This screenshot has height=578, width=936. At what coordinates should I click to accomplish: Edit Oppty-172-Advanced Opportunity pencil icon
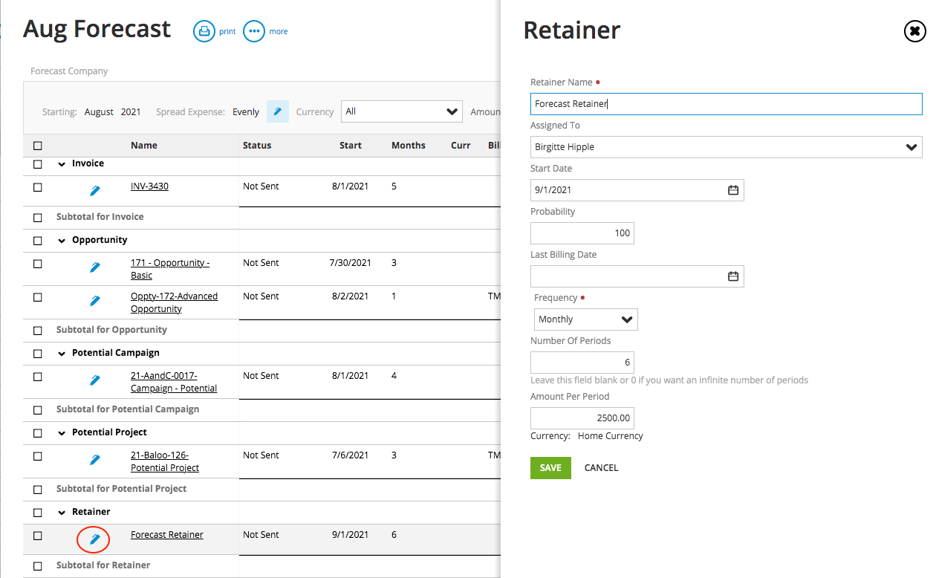(95, 301)
